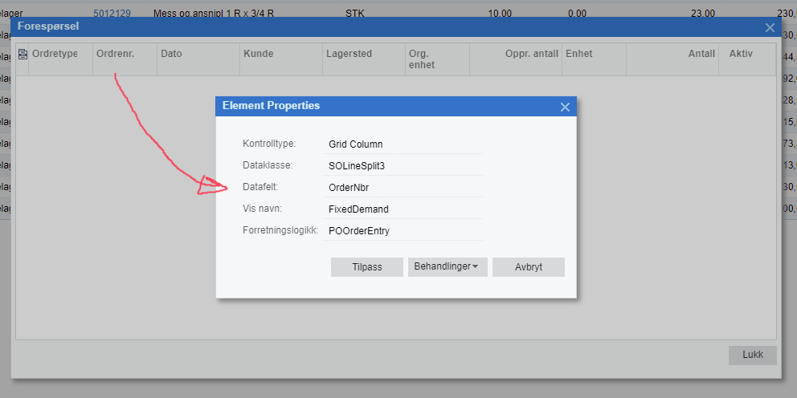
Task: Click the Element Properties title bar
Action: (396, 106)
